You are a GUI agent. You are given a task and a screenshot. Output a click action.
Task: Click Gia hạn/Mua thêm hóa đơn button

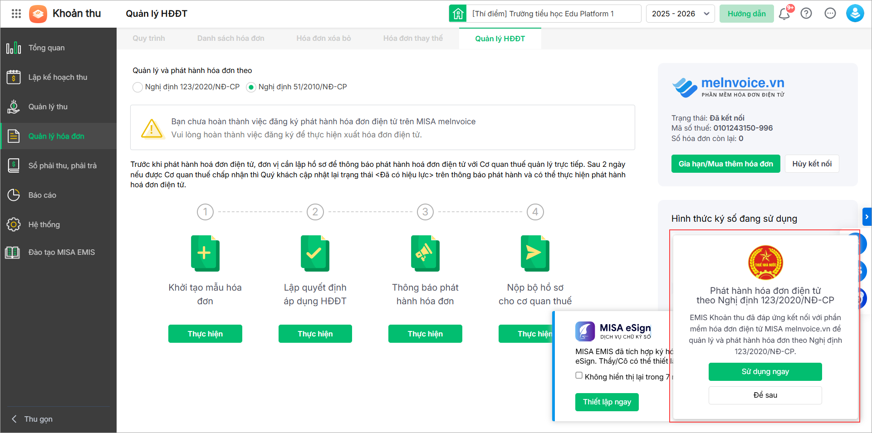pos(725,164)
